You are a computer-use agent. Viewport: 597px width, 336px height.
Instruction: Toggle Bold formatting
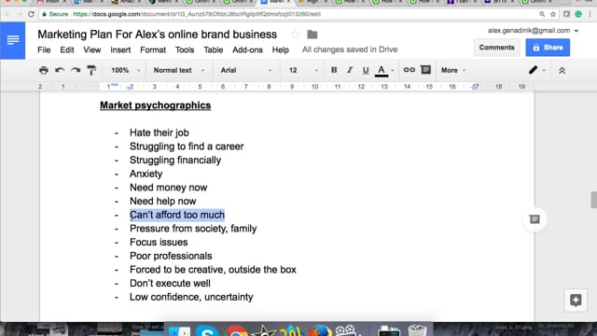click(x=334, y=70)
